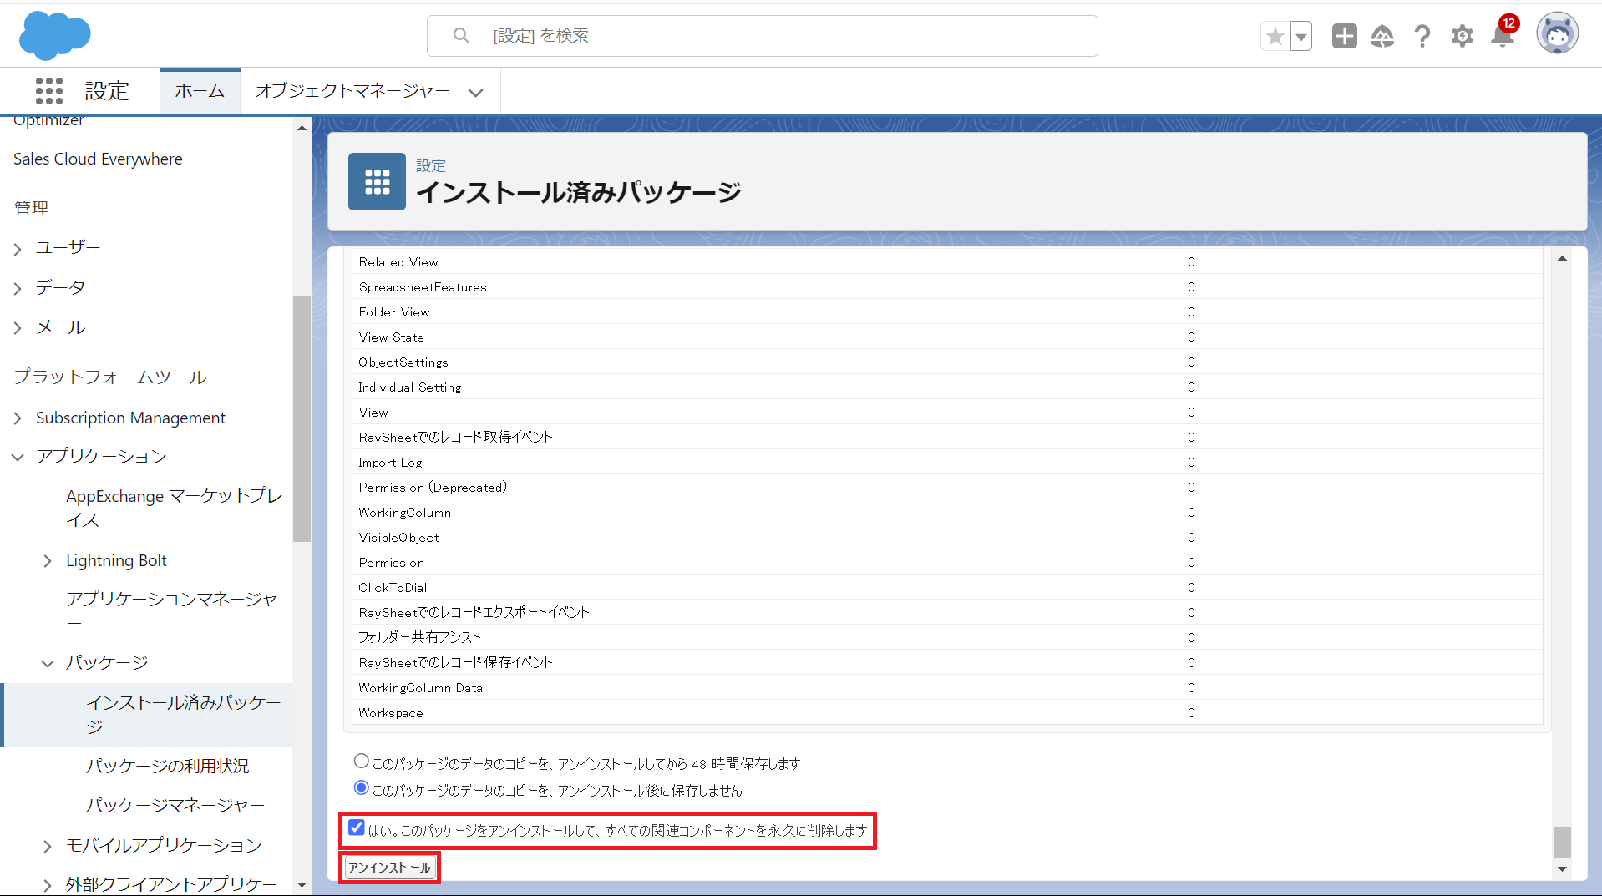Screen dimensions: 1602x896
Task: Expand the 外部クライアントアプリケーション node
Action: pos(48,884)
